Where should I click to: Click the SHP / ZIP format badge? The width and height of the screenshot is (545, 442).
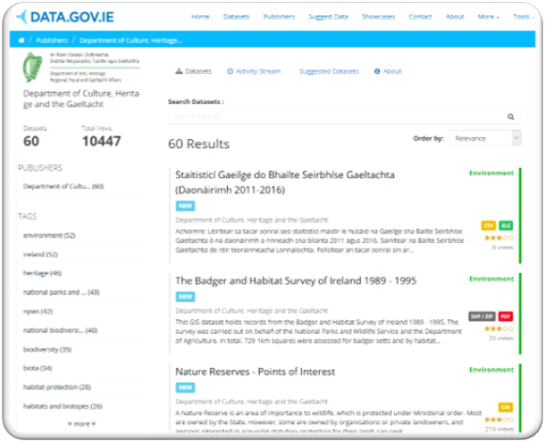tap(481, 316)
